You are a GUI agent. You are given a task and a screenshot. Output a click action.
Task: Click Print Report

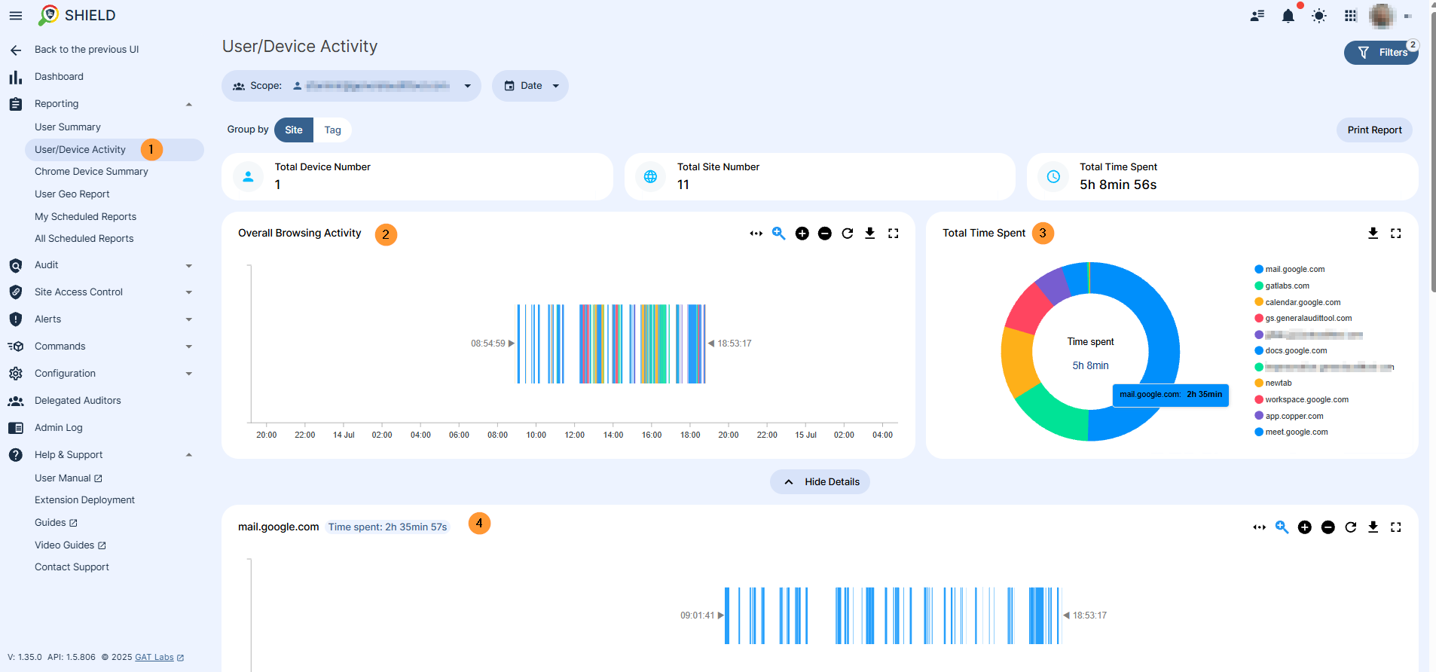click(x=1374, y=130)
